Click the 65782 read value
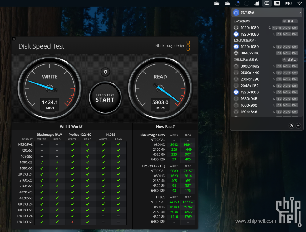 (188, 207)
